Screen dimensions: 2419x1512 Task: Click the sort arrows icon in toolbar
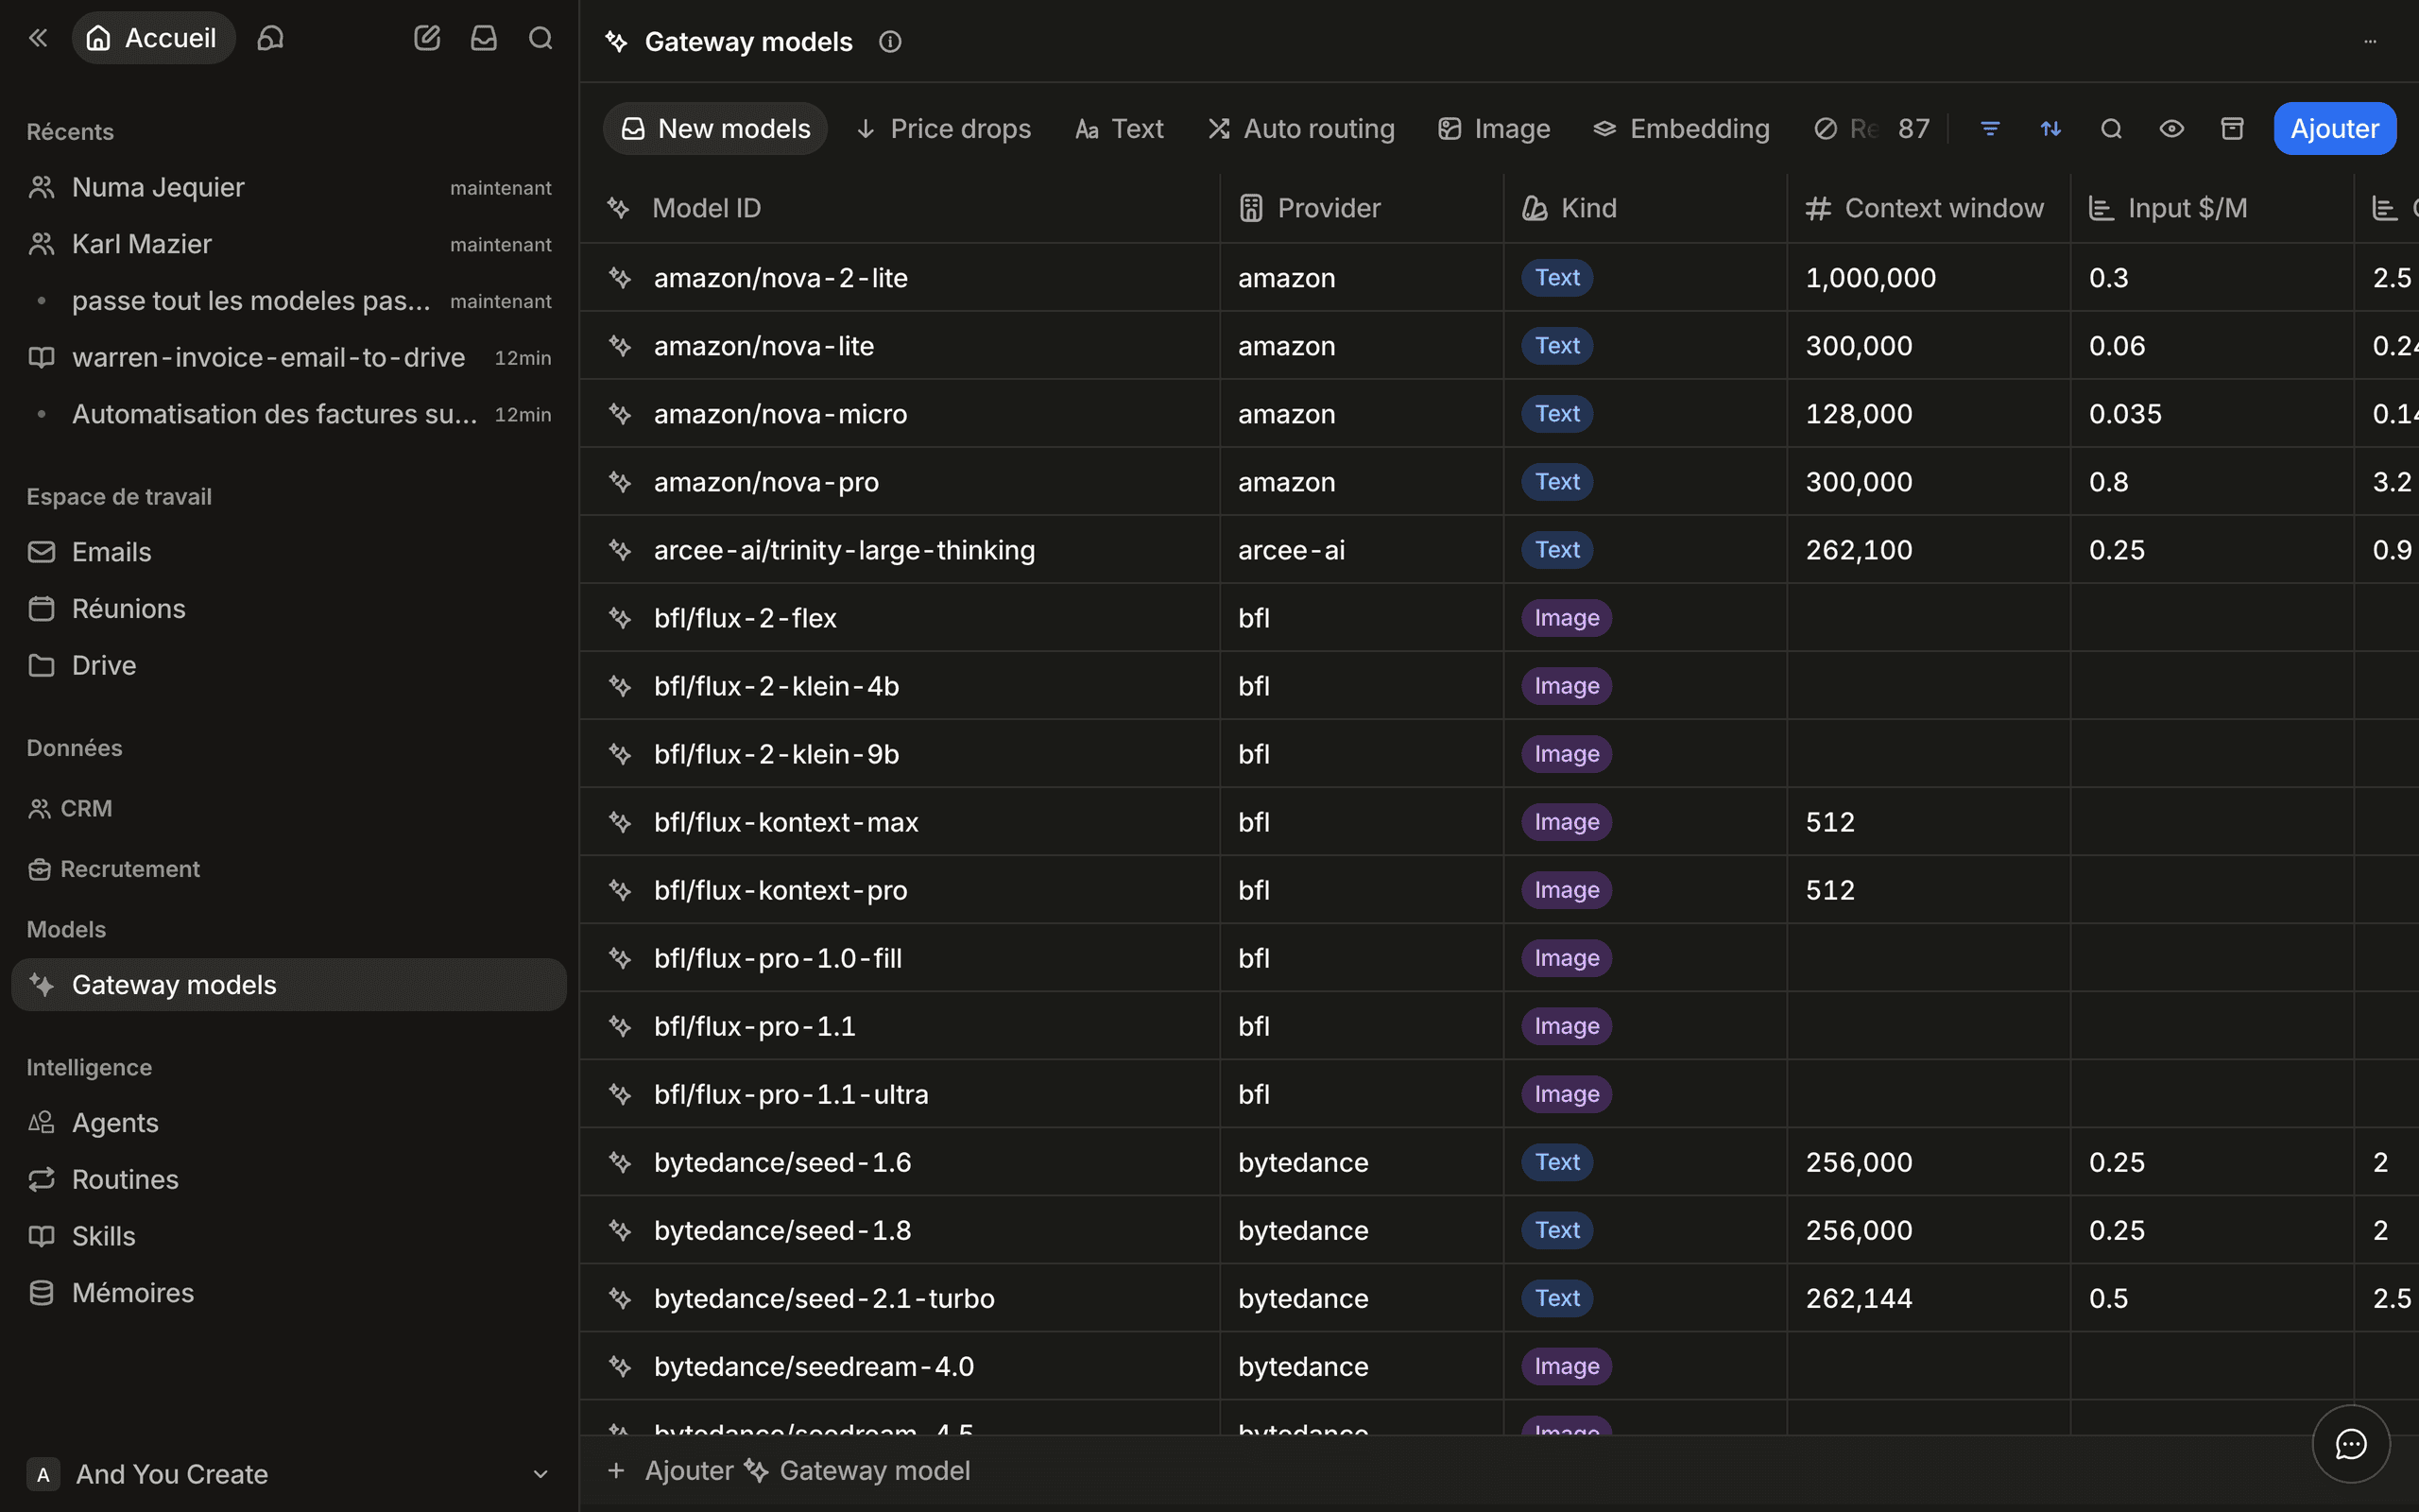[2050, 129]
